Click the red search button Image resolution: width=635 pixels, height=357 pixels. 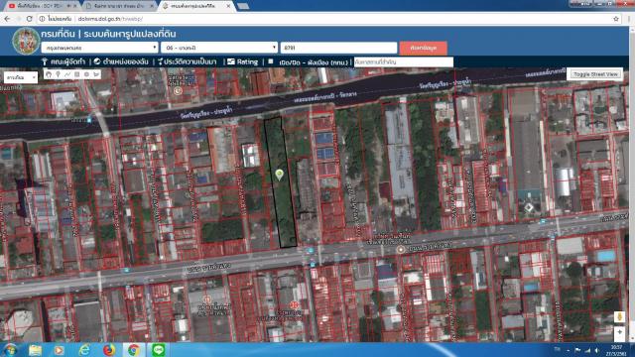tap(424, 48)
